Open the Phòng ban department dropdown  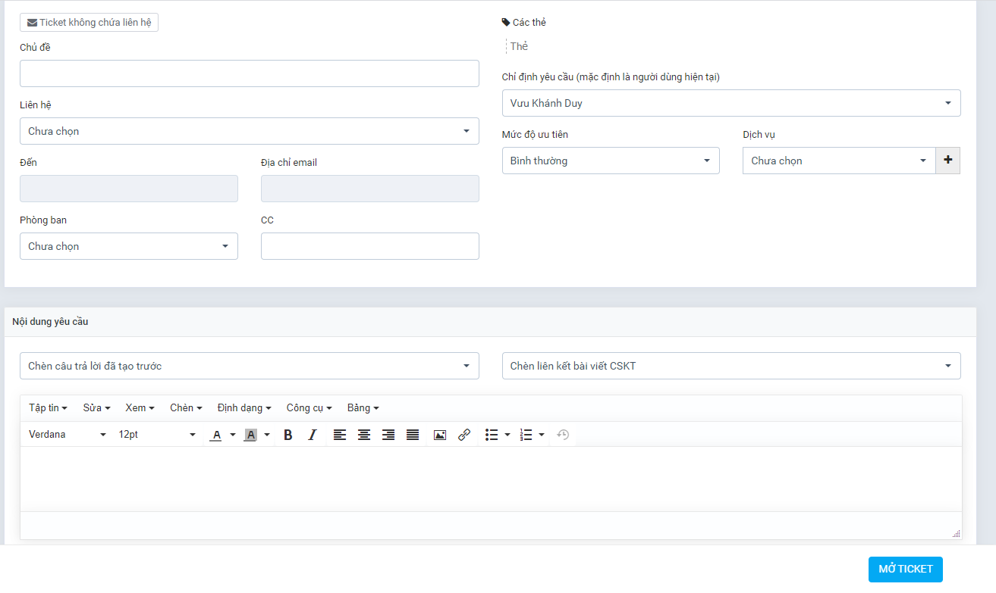[128, 246]
